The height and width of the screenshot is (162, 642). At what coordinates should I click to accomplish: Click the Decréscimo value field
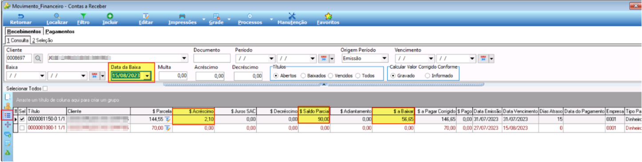248,76
